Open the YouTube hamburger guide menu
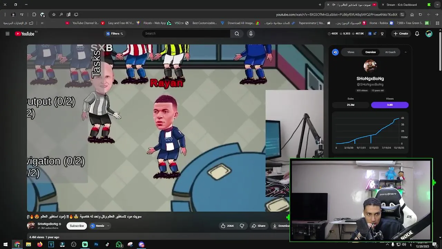442x249 pixels. point(7,34)
